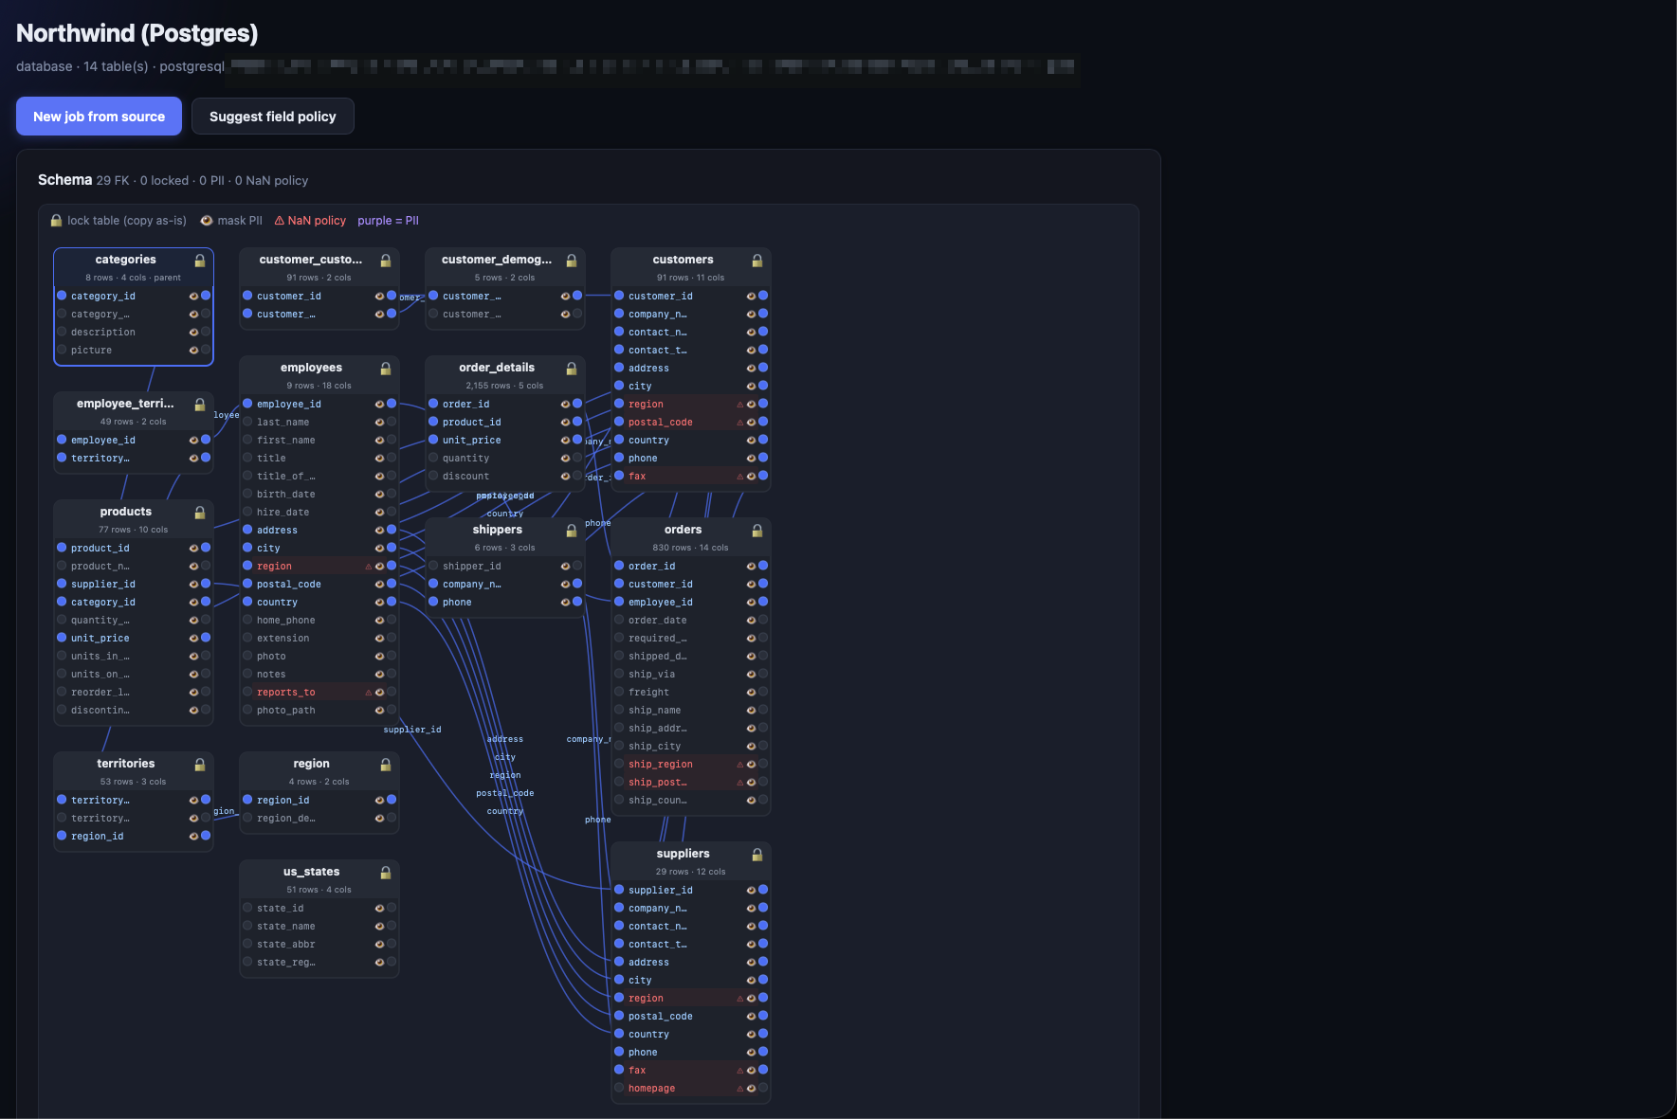The height and width of the screenshot is (1119, 1677).
Task: Lock the region table
Action: click(386, 765)
